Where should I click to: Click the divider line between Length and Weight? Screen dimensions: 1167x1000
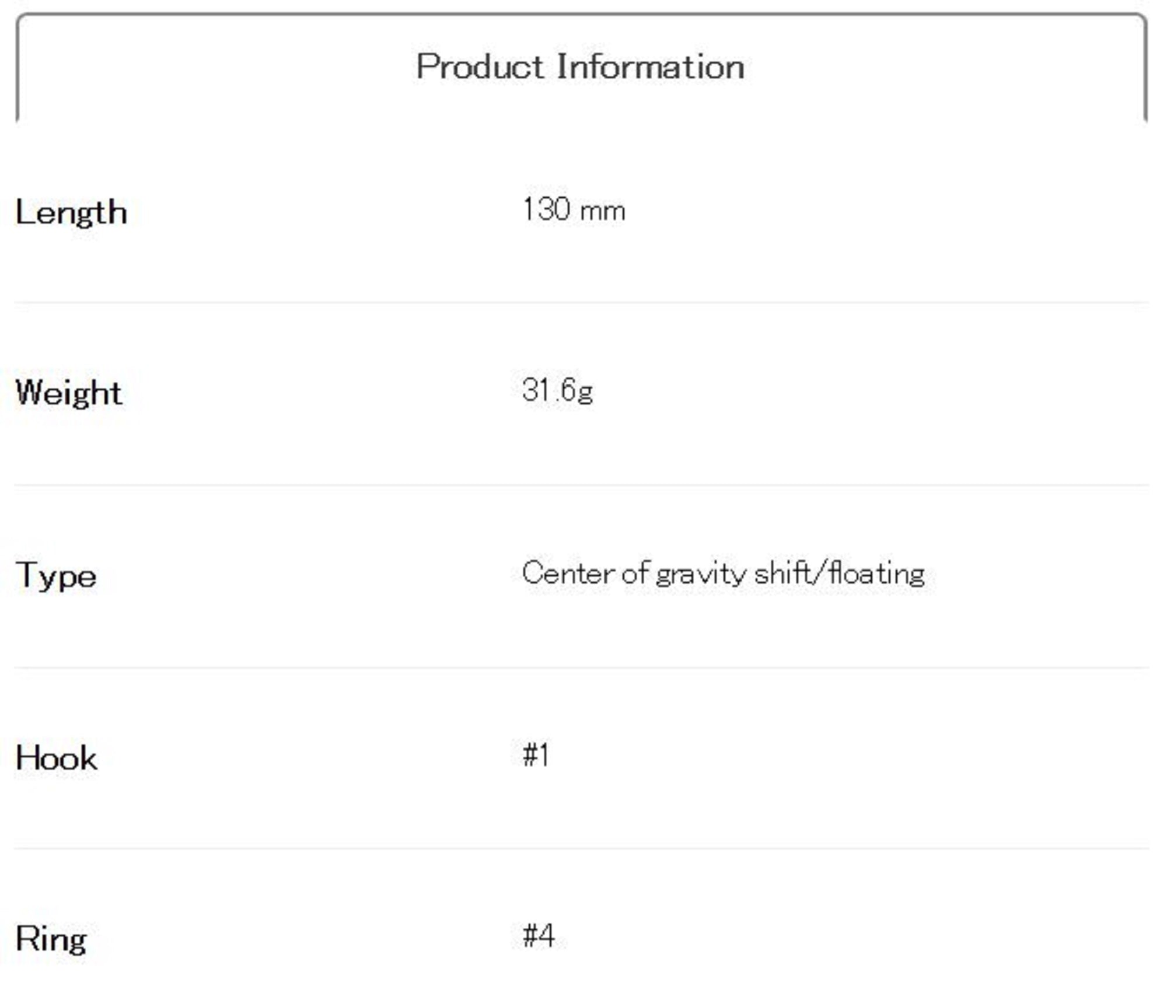(x=581, y=303)
